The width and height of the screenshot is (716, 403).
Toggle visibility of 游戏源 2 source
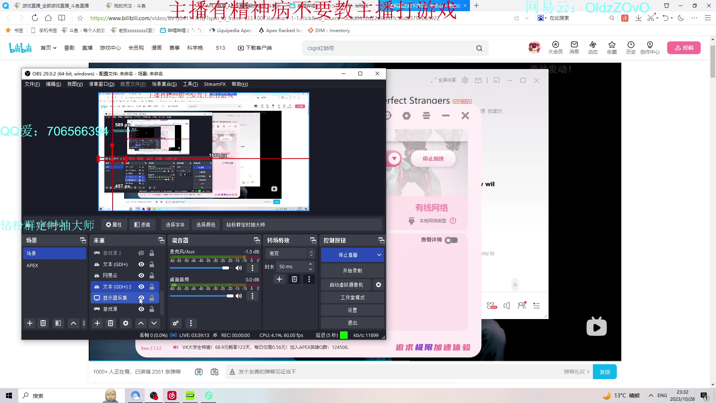coord(141,253)
